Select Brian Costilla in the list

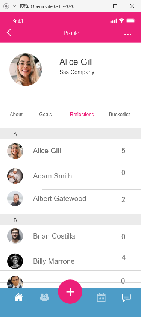click(x=70, y=236)
